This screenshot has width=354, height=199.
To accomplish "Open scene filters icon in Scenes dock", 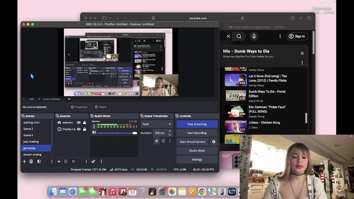I will pos(39,161).
